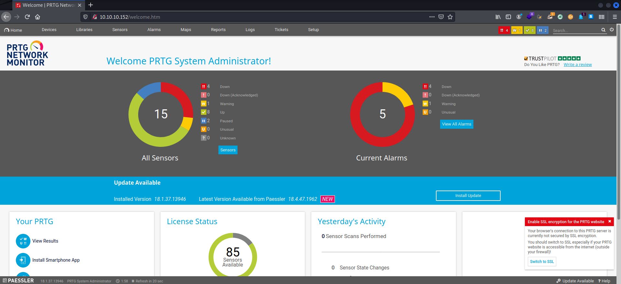The image size is (621, 284).
Task: Pause the page refresh countdown
Action: [147, 281]
